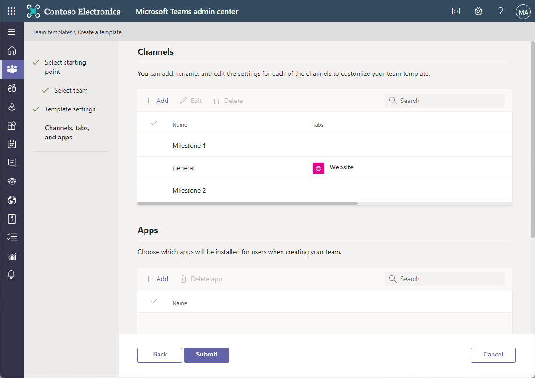Select the Milestone 1 channel row
Viewport: 535px width, 378px height.
click(x=189, y=145)
